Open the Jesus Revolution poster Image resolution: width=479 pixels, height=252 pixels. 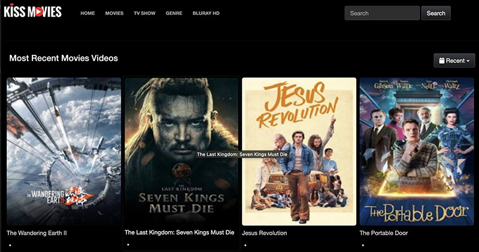tap(299, 150)
